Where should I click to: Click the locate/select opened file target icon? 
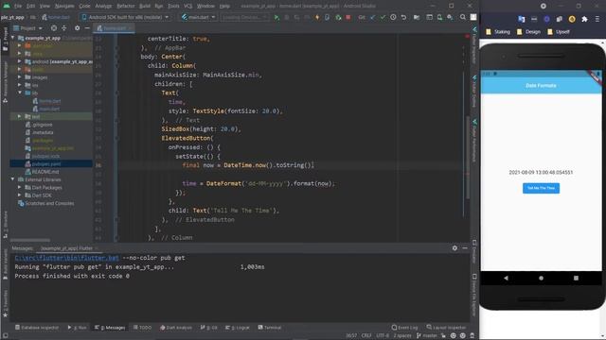54,28
